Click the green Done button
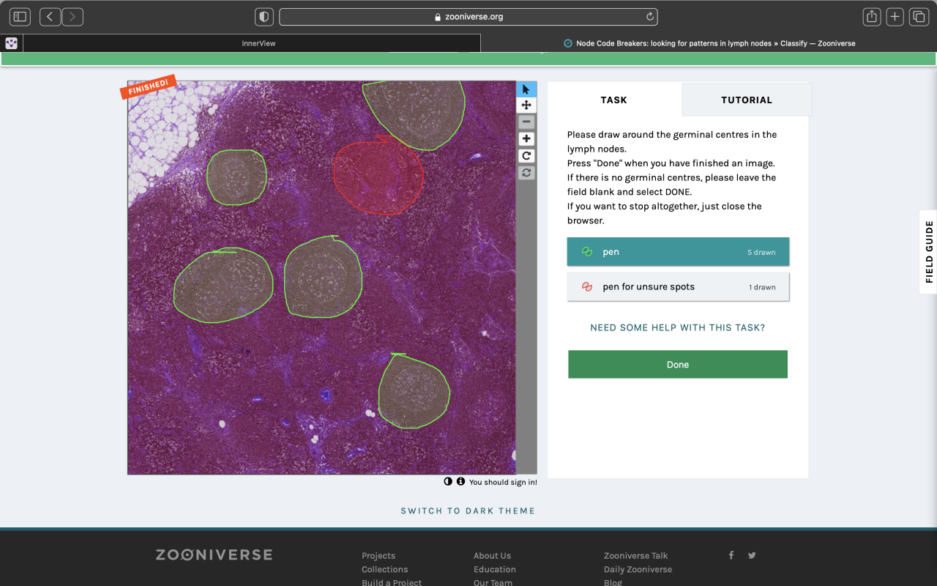The width and height of the screenshot is (937, 586). point(678,364)
